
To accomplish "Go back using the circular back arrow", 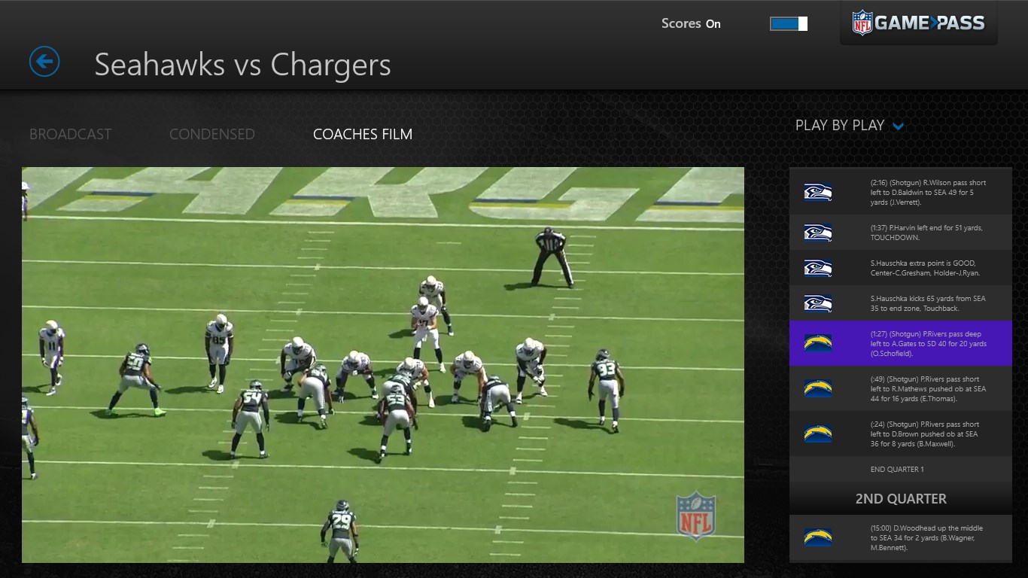I will click(x=44, y=62).
